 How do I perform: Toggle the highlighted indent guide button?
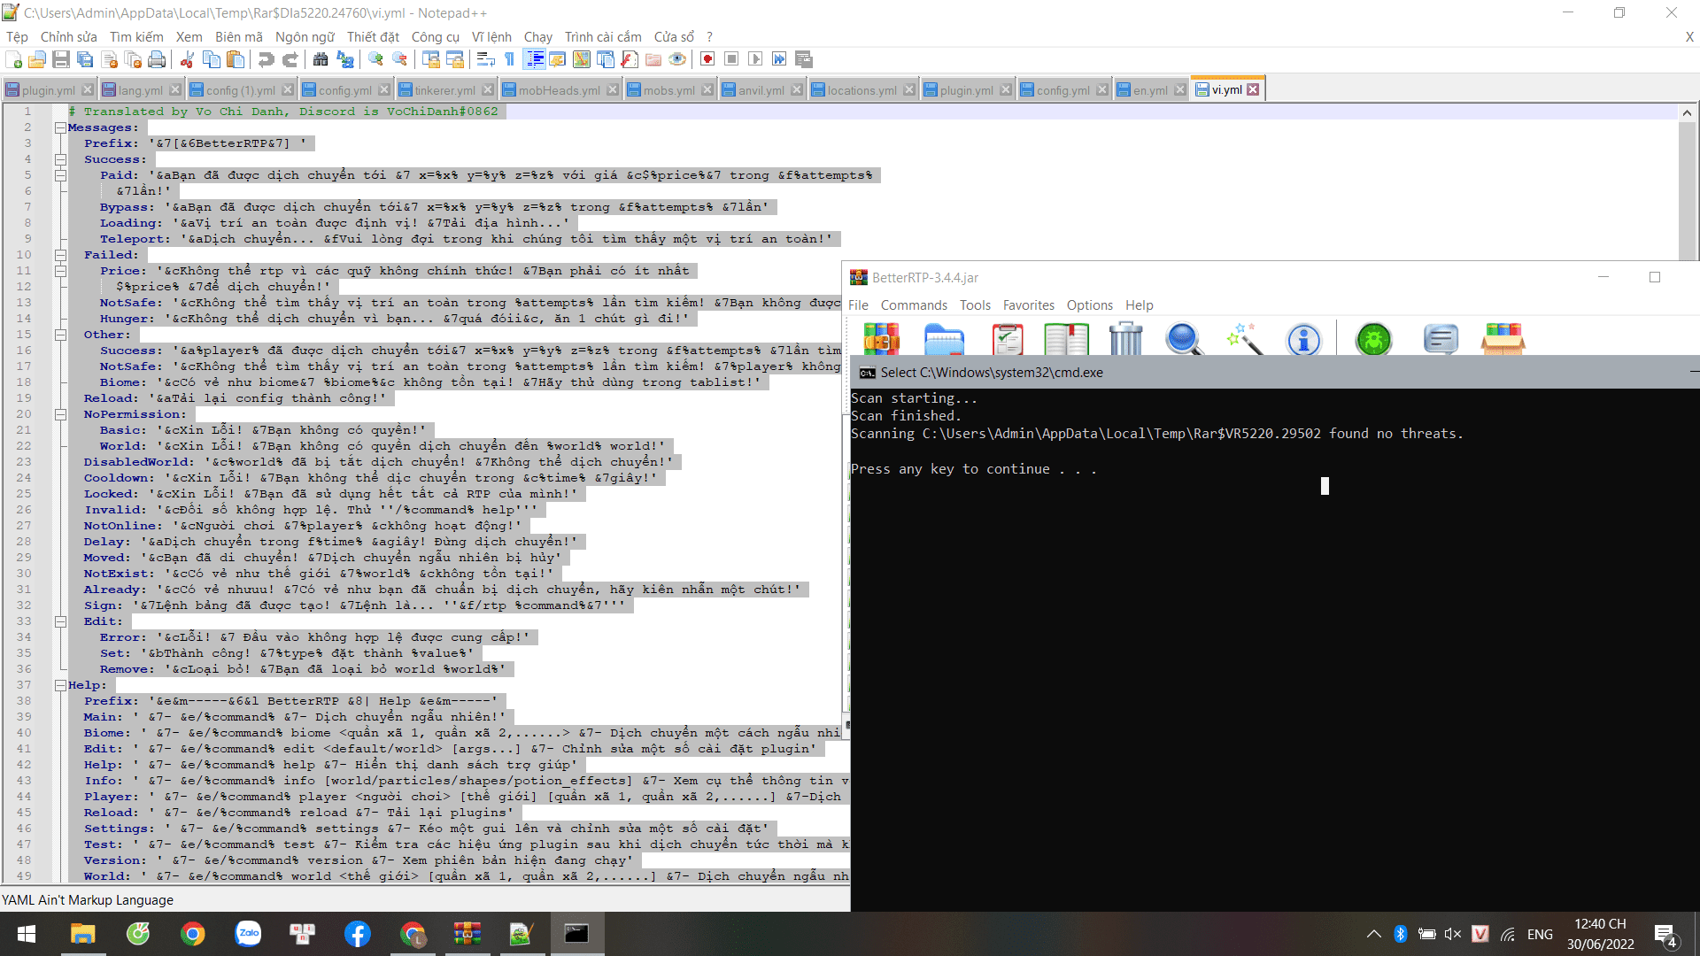point(535,59)
